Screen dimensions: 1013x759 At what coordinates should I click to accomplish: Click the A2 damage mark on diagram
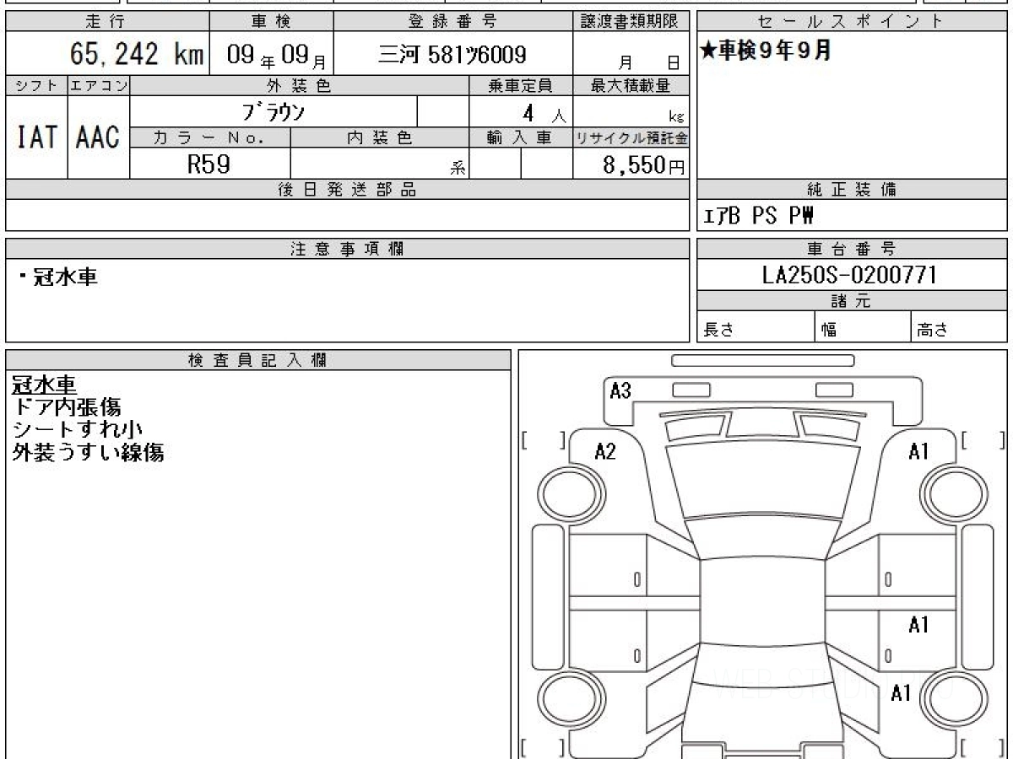click(605, 451)
